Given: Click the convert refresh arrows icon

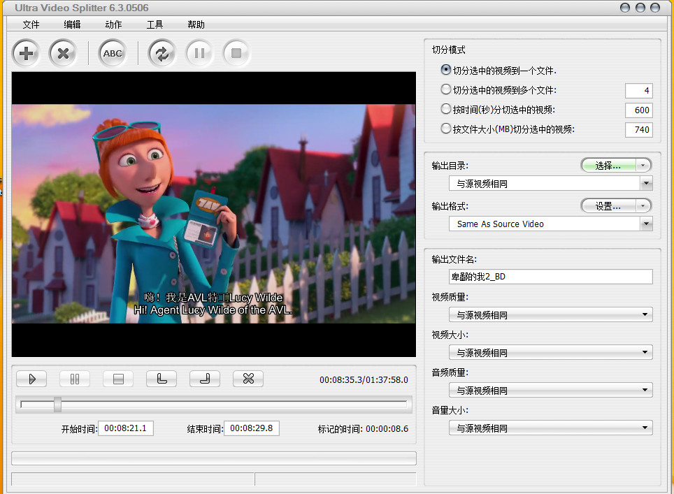Looking at the screenshot, I should click(162, 53).
